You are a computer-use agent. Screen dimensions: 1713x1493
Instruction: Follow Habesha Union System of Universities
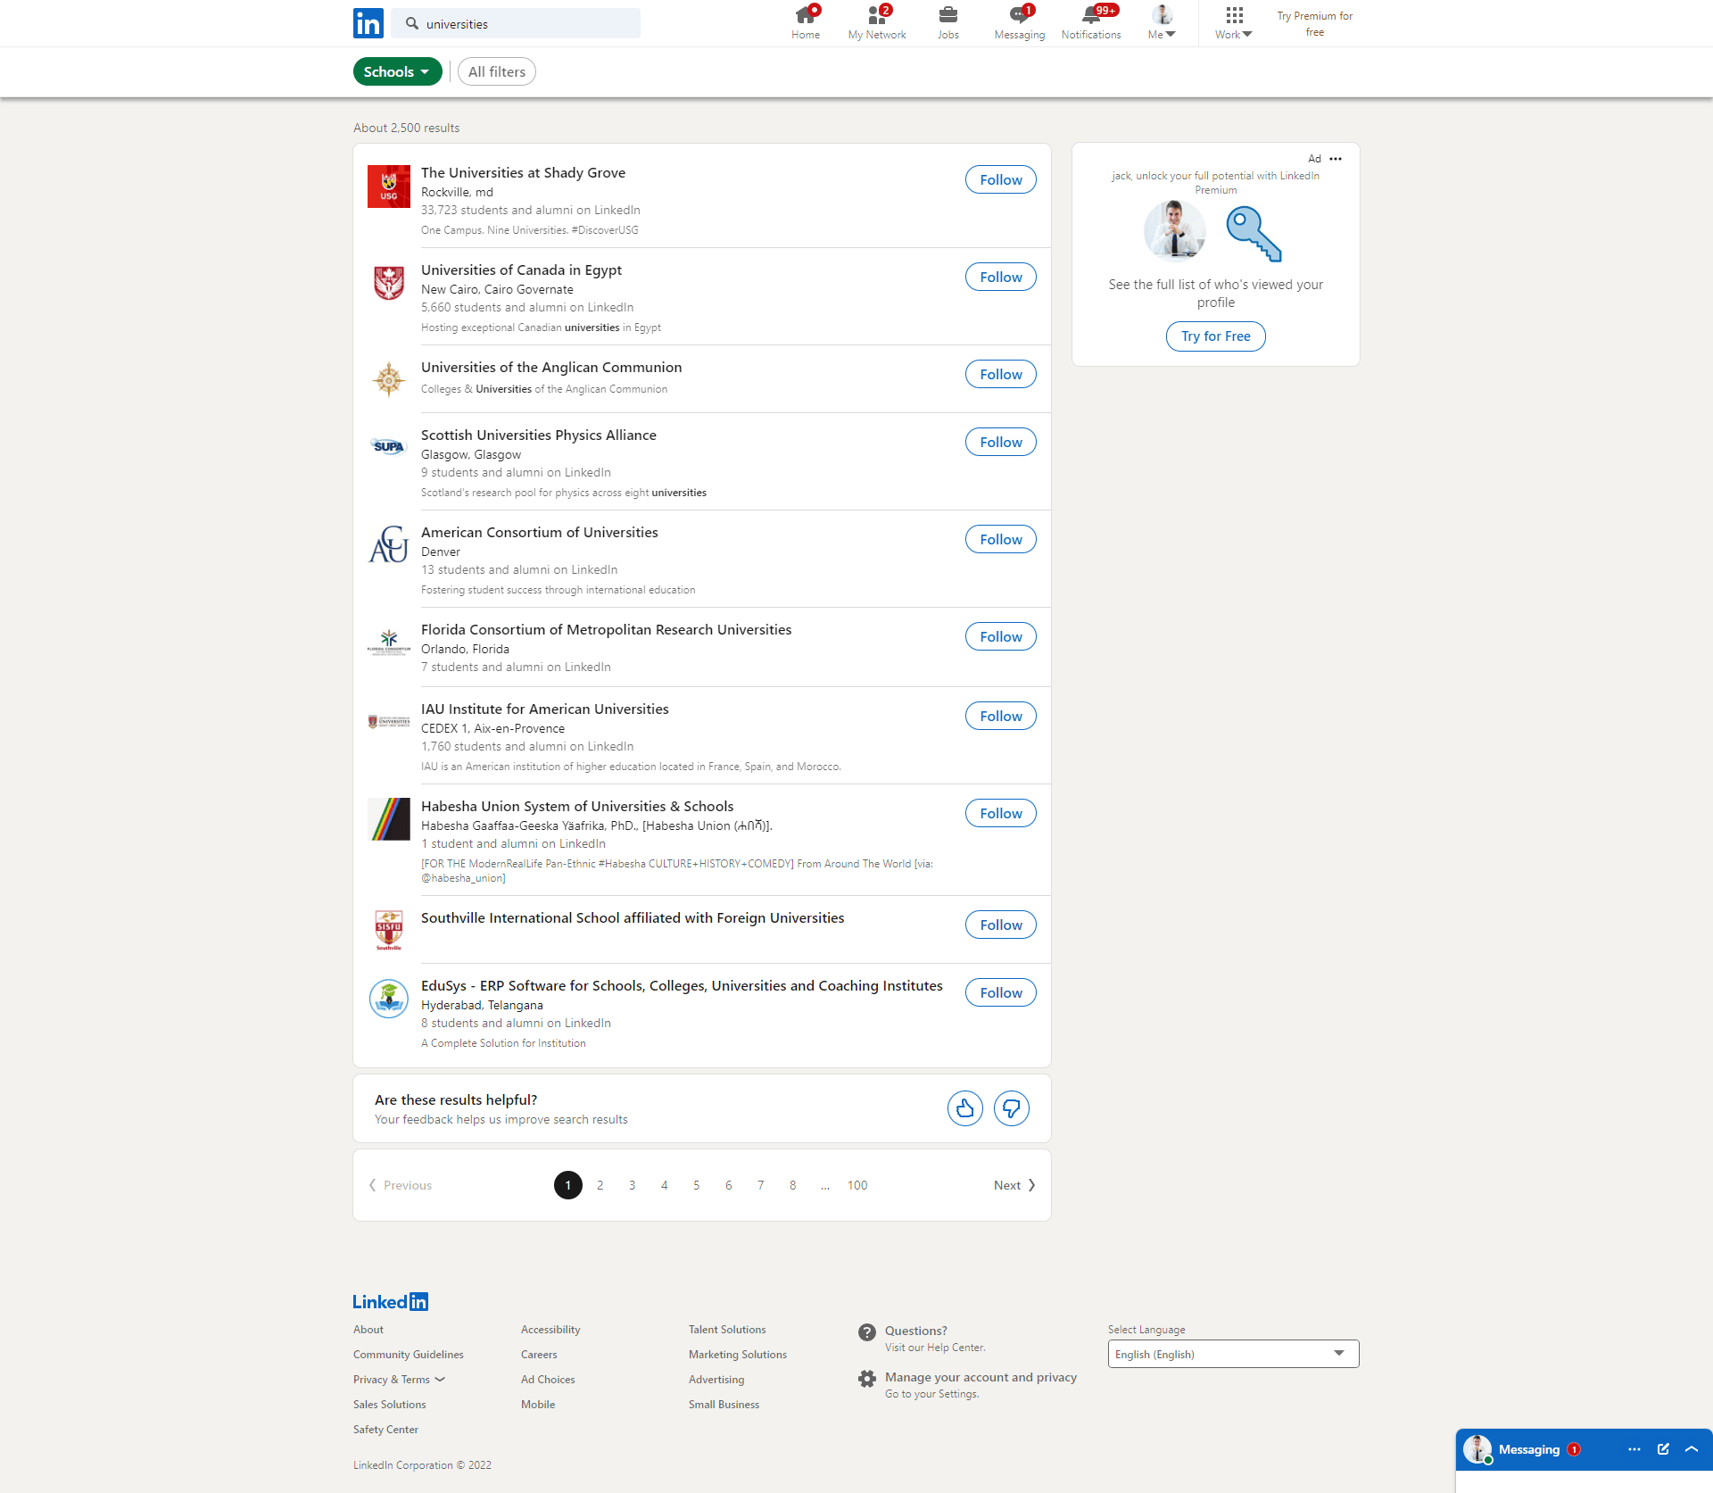tap(1001, 813)
